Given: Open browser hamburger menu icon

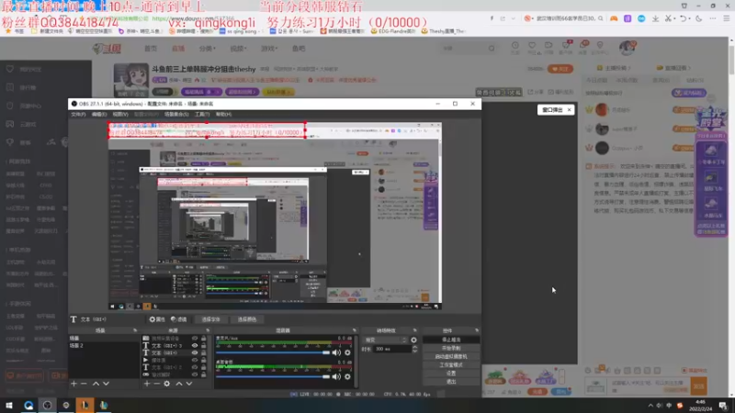Looking at the screenshot, I should [726, 18].
